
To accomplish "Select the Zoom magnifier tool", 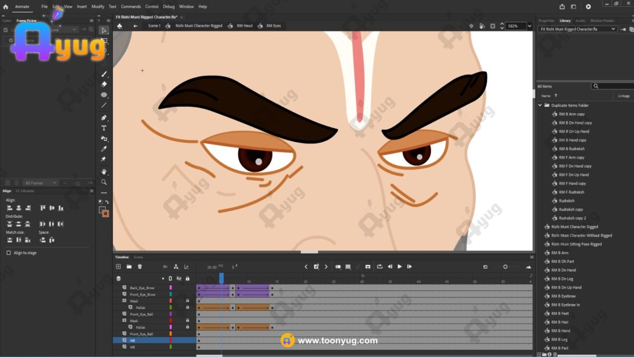I will coord(104,182).
